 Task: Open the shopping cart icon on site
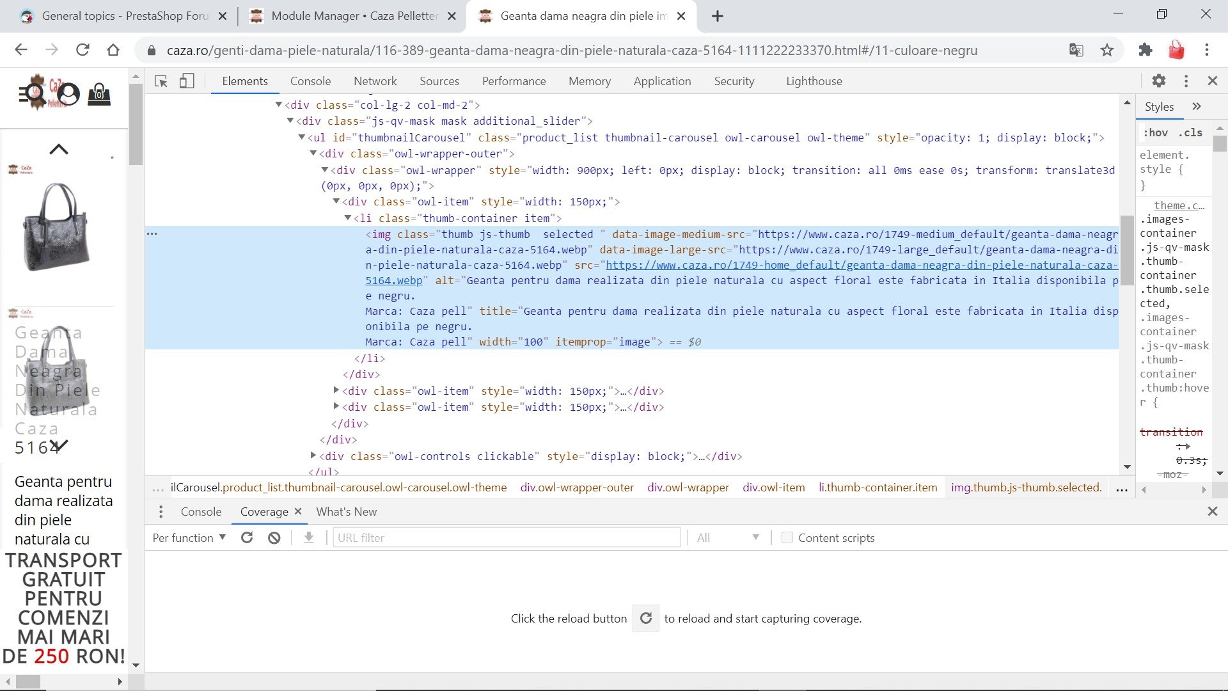[x=98, y=95]
